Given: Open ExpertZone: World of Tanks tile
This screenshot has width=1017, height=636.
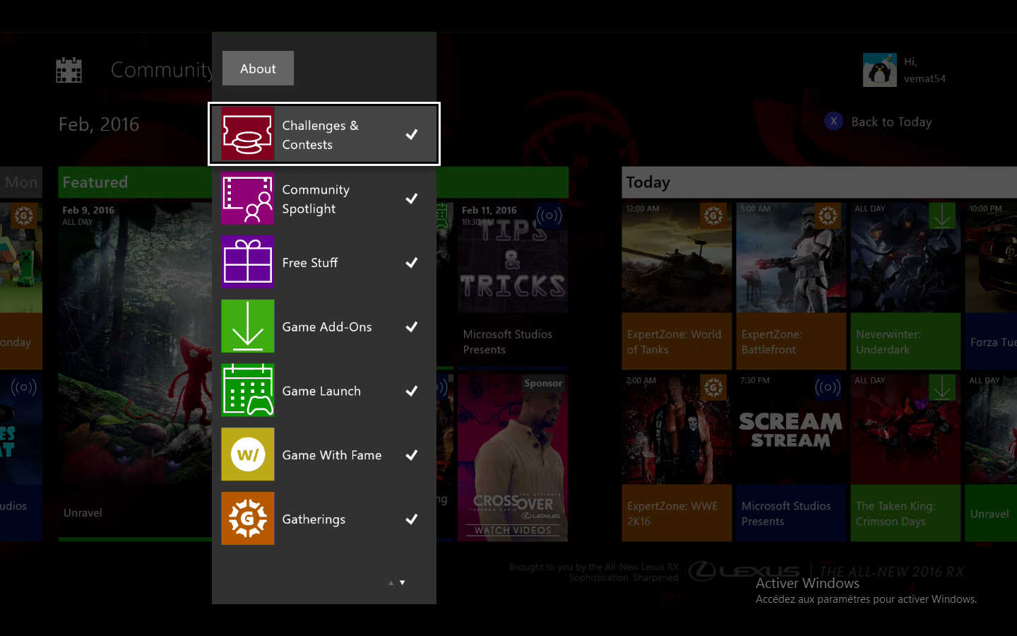Looking at the screenshot, I should click(x=676, y=285).
